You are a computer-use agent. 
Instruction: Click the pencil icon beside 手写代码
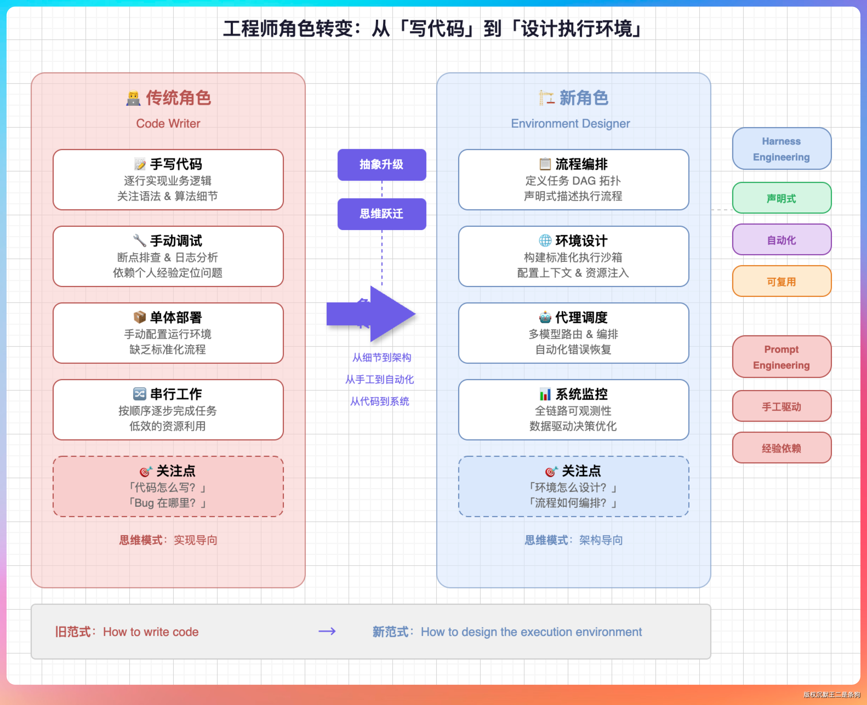point(140,164)
